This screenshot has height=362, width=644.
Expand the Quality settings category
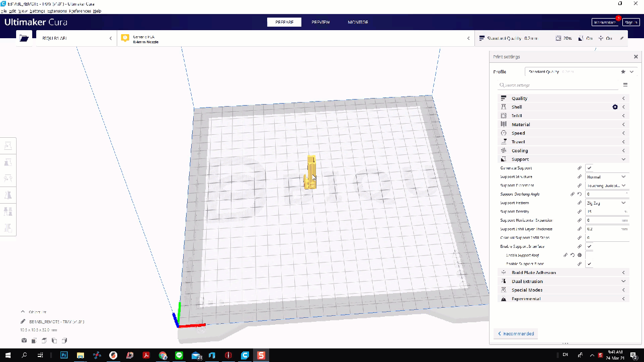tap(563, 99)
